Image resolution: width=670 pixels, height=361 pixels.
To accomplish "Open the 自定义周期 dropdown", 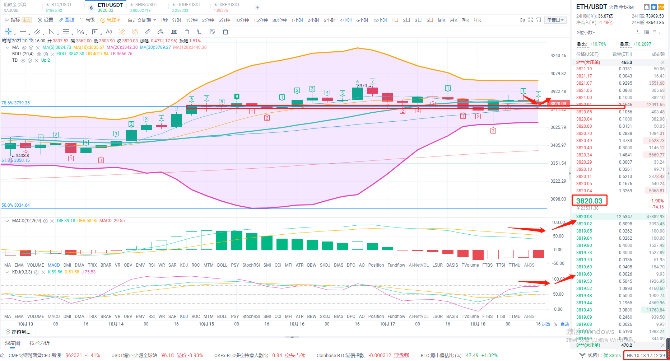I will [142, 20].
